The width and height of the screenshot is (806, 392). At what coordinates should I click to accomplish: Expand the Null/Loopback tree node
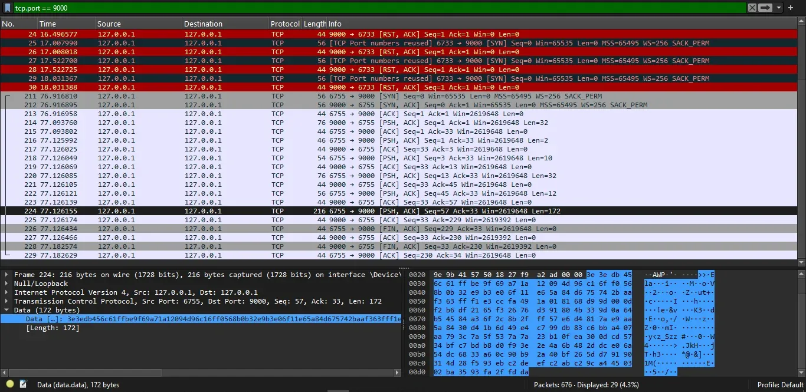coord(6,284)
